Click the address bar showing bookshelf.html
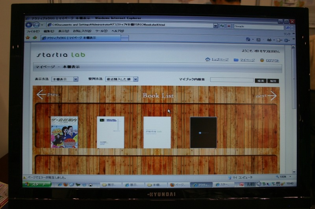 coord(130,25)
